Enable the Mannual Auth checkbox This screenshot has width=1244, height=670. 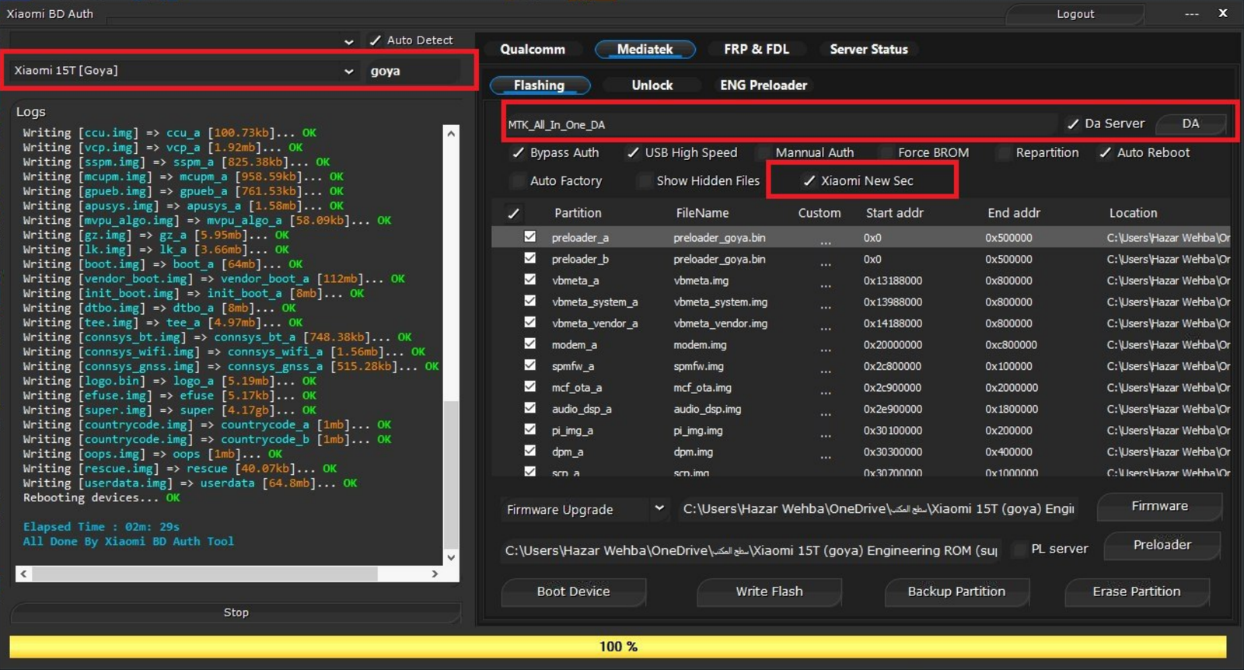pyautogui.click(x=764, y=153)
